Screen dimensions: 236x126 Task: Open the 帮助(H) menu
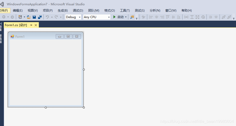tap(187, 11)
